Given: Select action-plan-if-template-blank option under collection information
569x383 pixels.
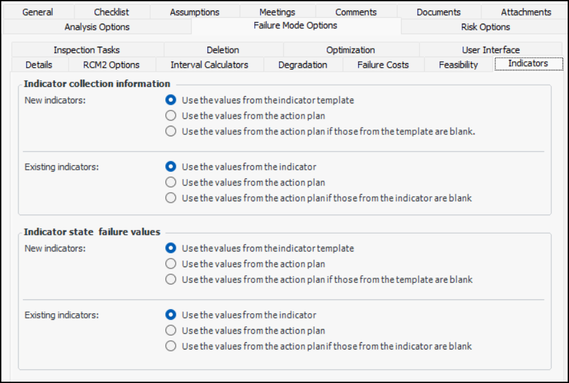Looking at the screenshot, I should point(171,131).
